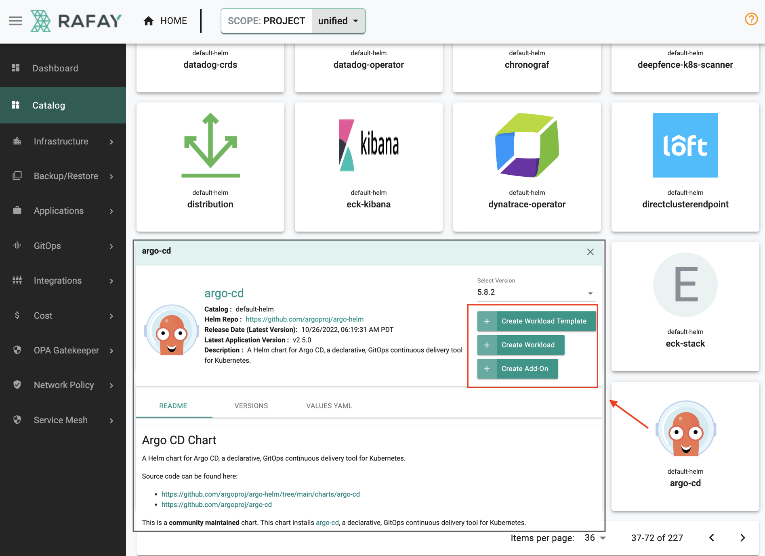
Task: Expand the OPA Gatekeeper chevron
Action: tap(111, 351)
